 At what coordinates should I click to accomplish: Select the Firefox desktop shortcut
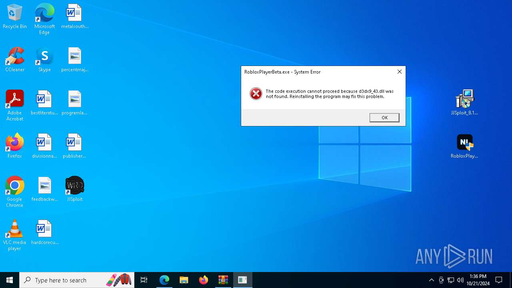click(15, 146)
